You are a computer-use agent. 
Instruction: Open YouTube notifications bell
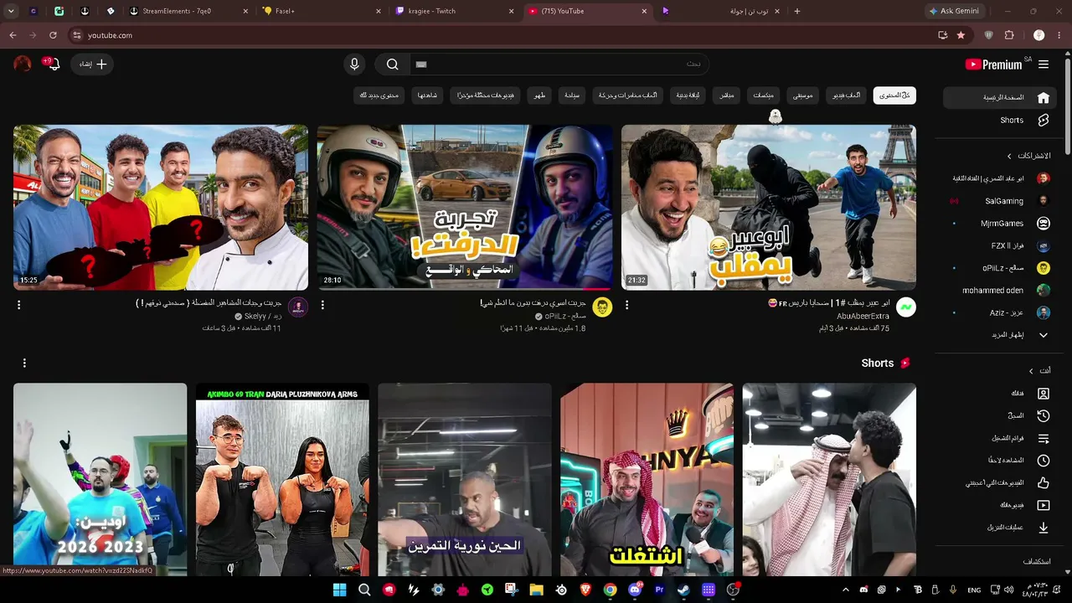click(53, 64)
